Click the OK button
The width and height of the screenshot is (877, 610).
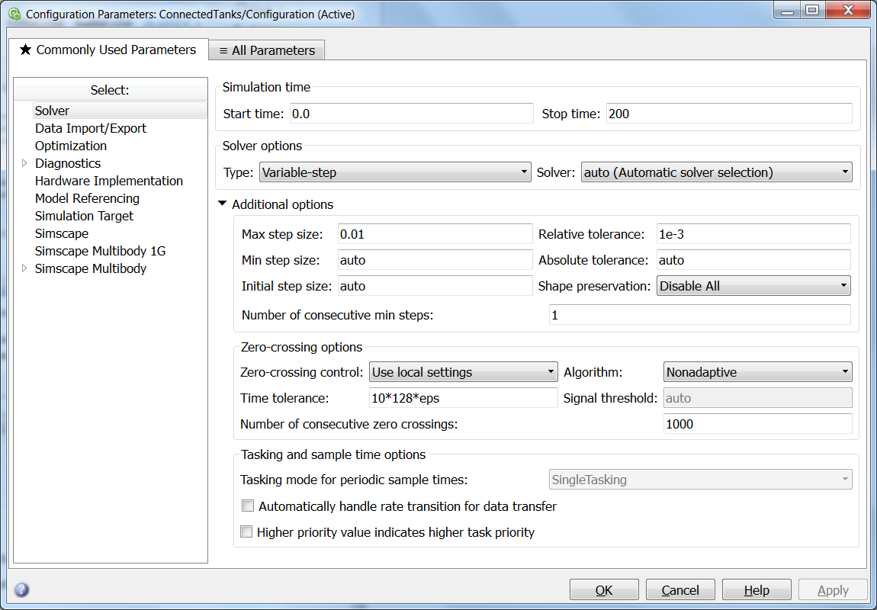pos(604,590)
